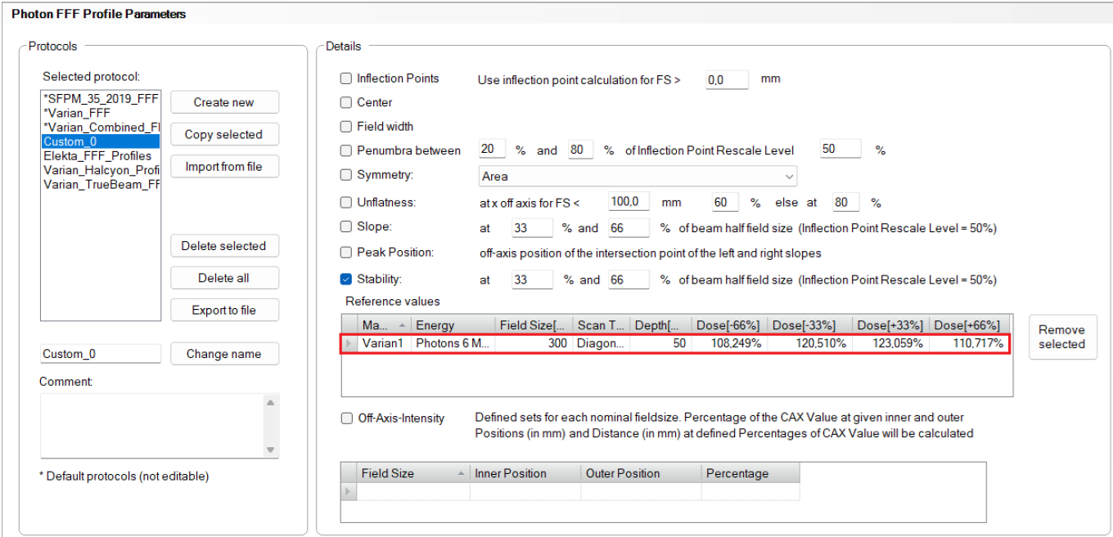Open the Symmetry Area dropdown
Viewport: 1113px width, 537px height.
[637, 177]
